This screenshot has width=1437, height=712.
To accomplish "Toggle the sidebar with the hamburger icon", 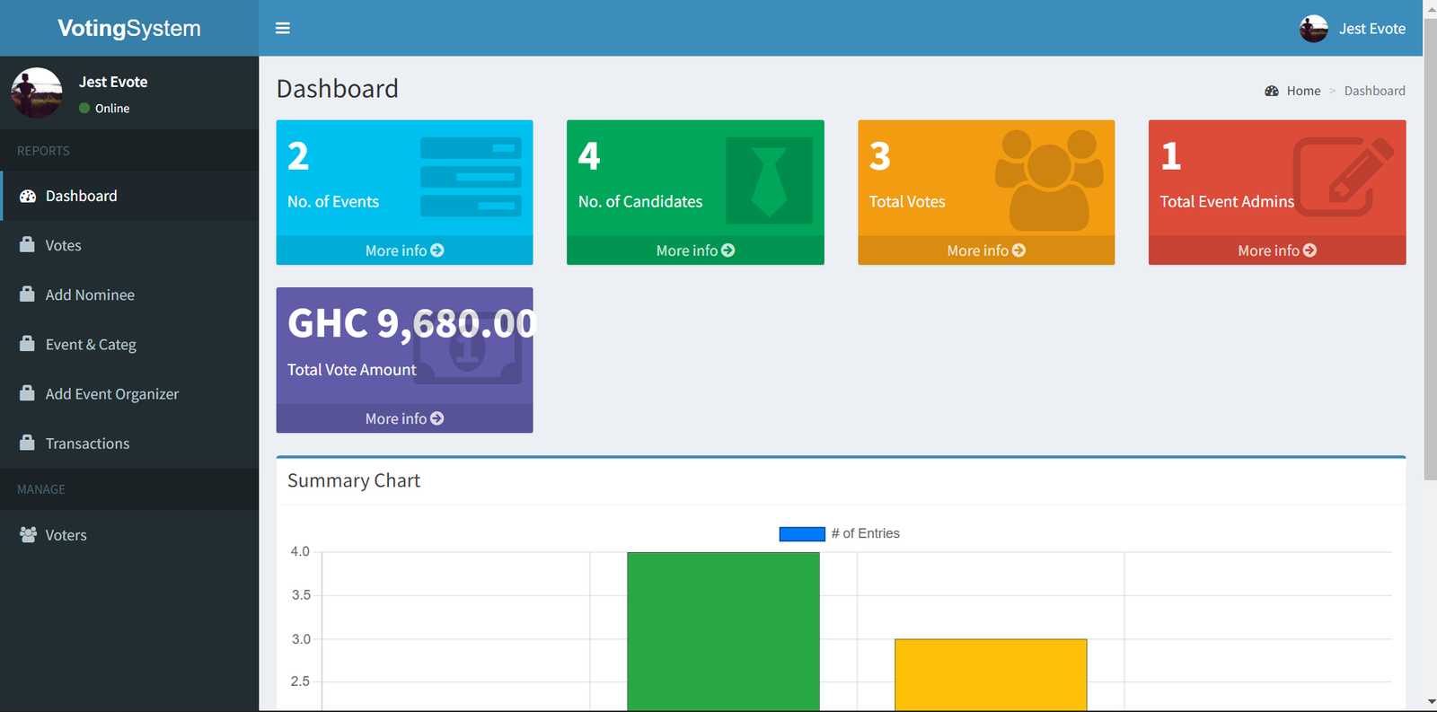I will pyautogui.click(x=282, y=28).
